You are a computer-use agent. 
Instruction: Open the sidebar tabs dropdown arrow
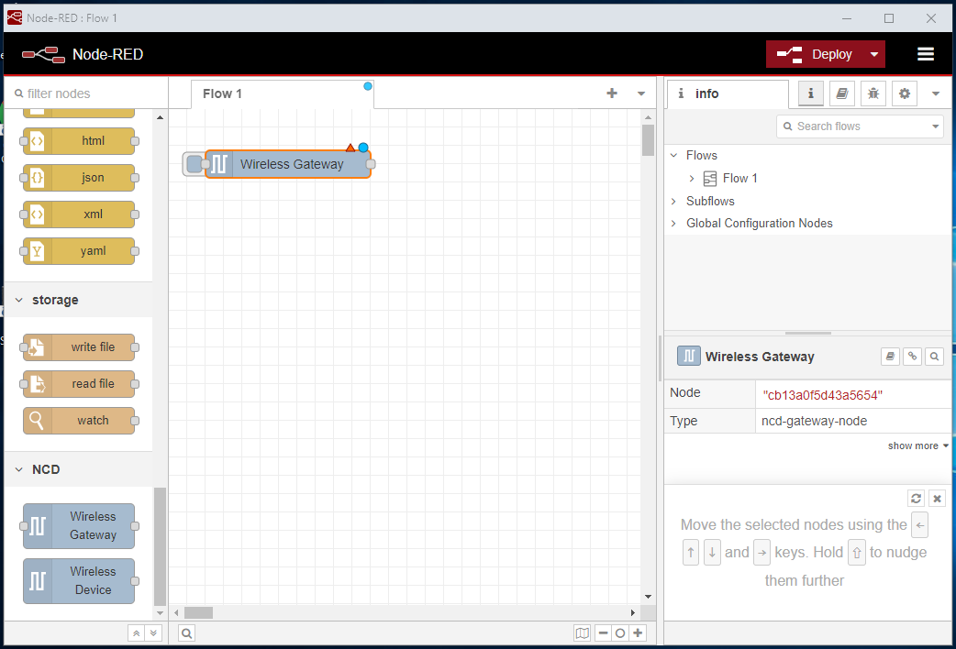click(935, 93)
